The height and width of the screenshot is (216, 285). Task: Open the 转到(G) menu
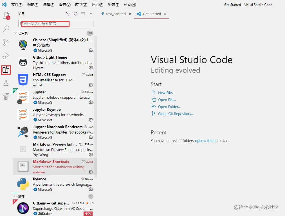pos(81,4)
